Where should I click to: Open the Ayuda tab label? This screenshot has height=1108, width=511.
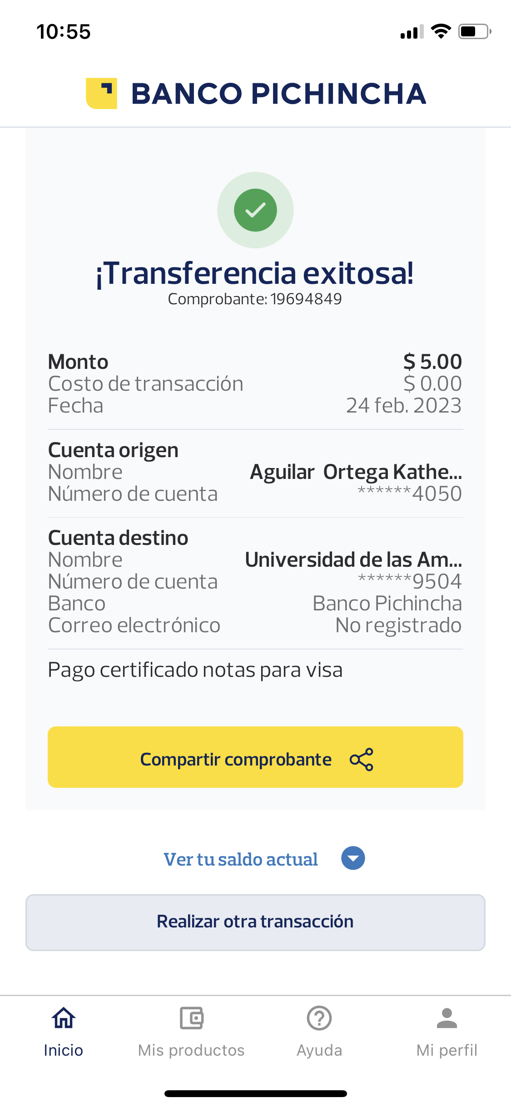(319, 1050)
